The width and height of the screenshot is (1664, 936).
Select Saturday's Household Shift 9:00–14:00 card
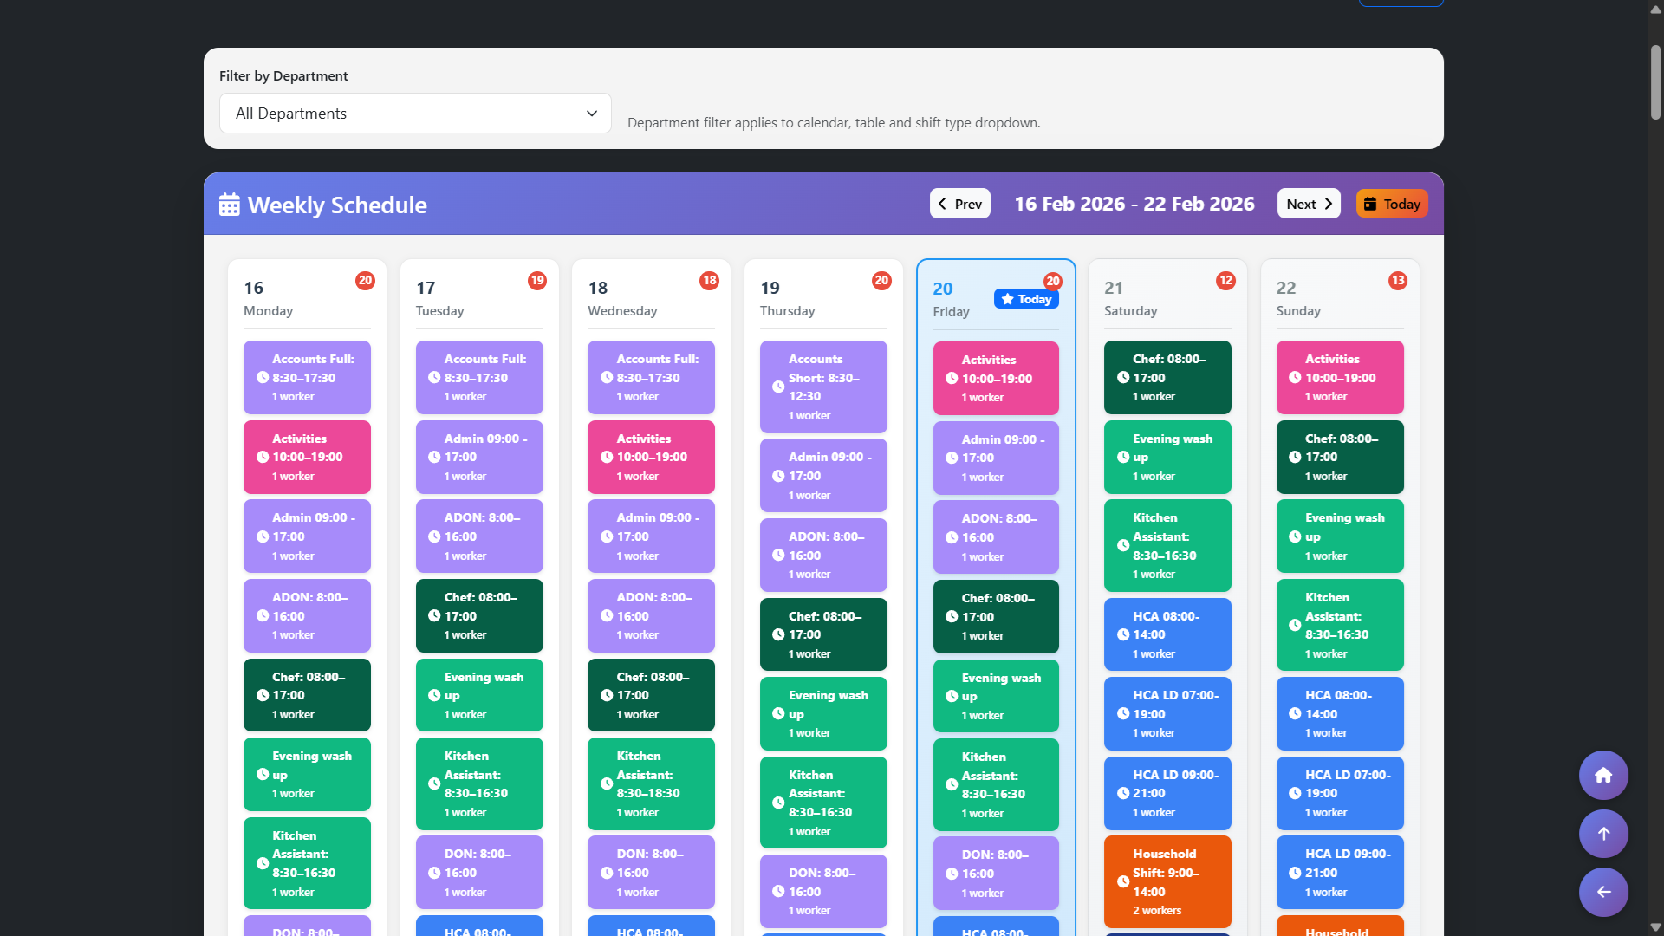tap(1167, 881)
